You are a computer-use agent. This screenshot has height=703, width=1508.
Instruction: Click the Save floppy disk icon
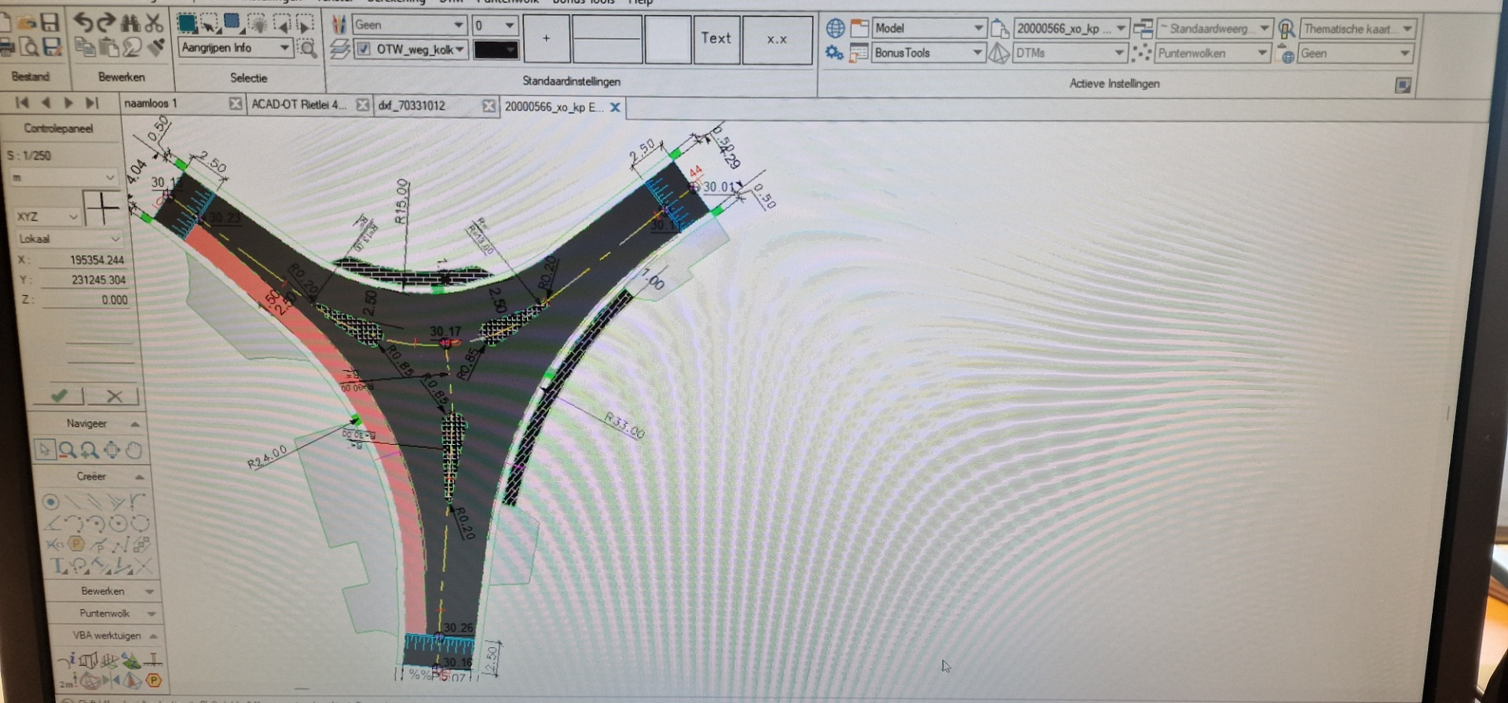point(50,22)
